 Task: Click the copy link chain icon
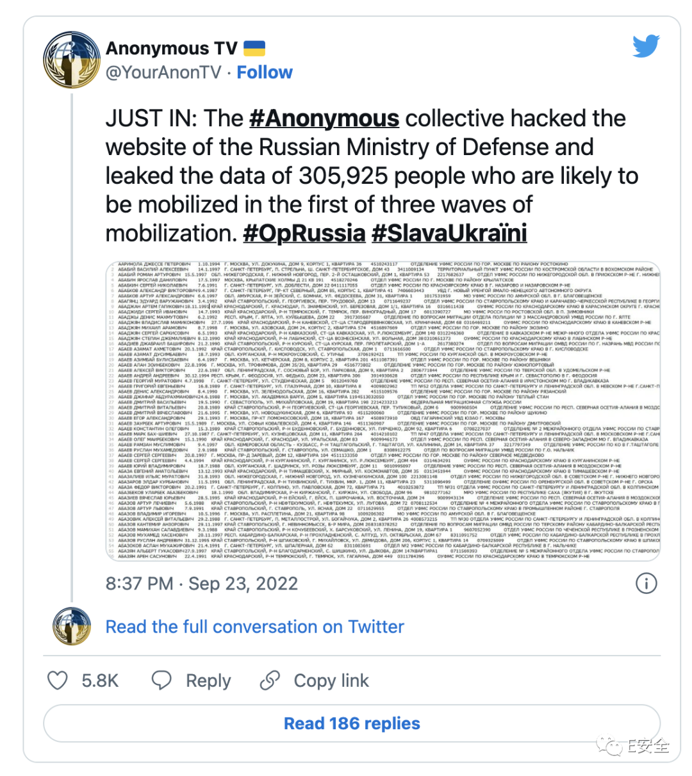coord(270,680)
